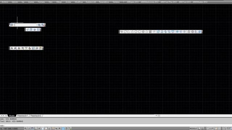This screenshot has height=130, width=232.
Task: Activate the Sweep tool
Action: coord(165,32)
